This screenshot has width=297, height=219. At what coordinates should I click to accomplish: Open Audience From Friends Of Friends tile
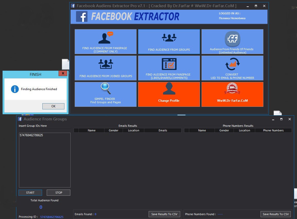[232, 41]
